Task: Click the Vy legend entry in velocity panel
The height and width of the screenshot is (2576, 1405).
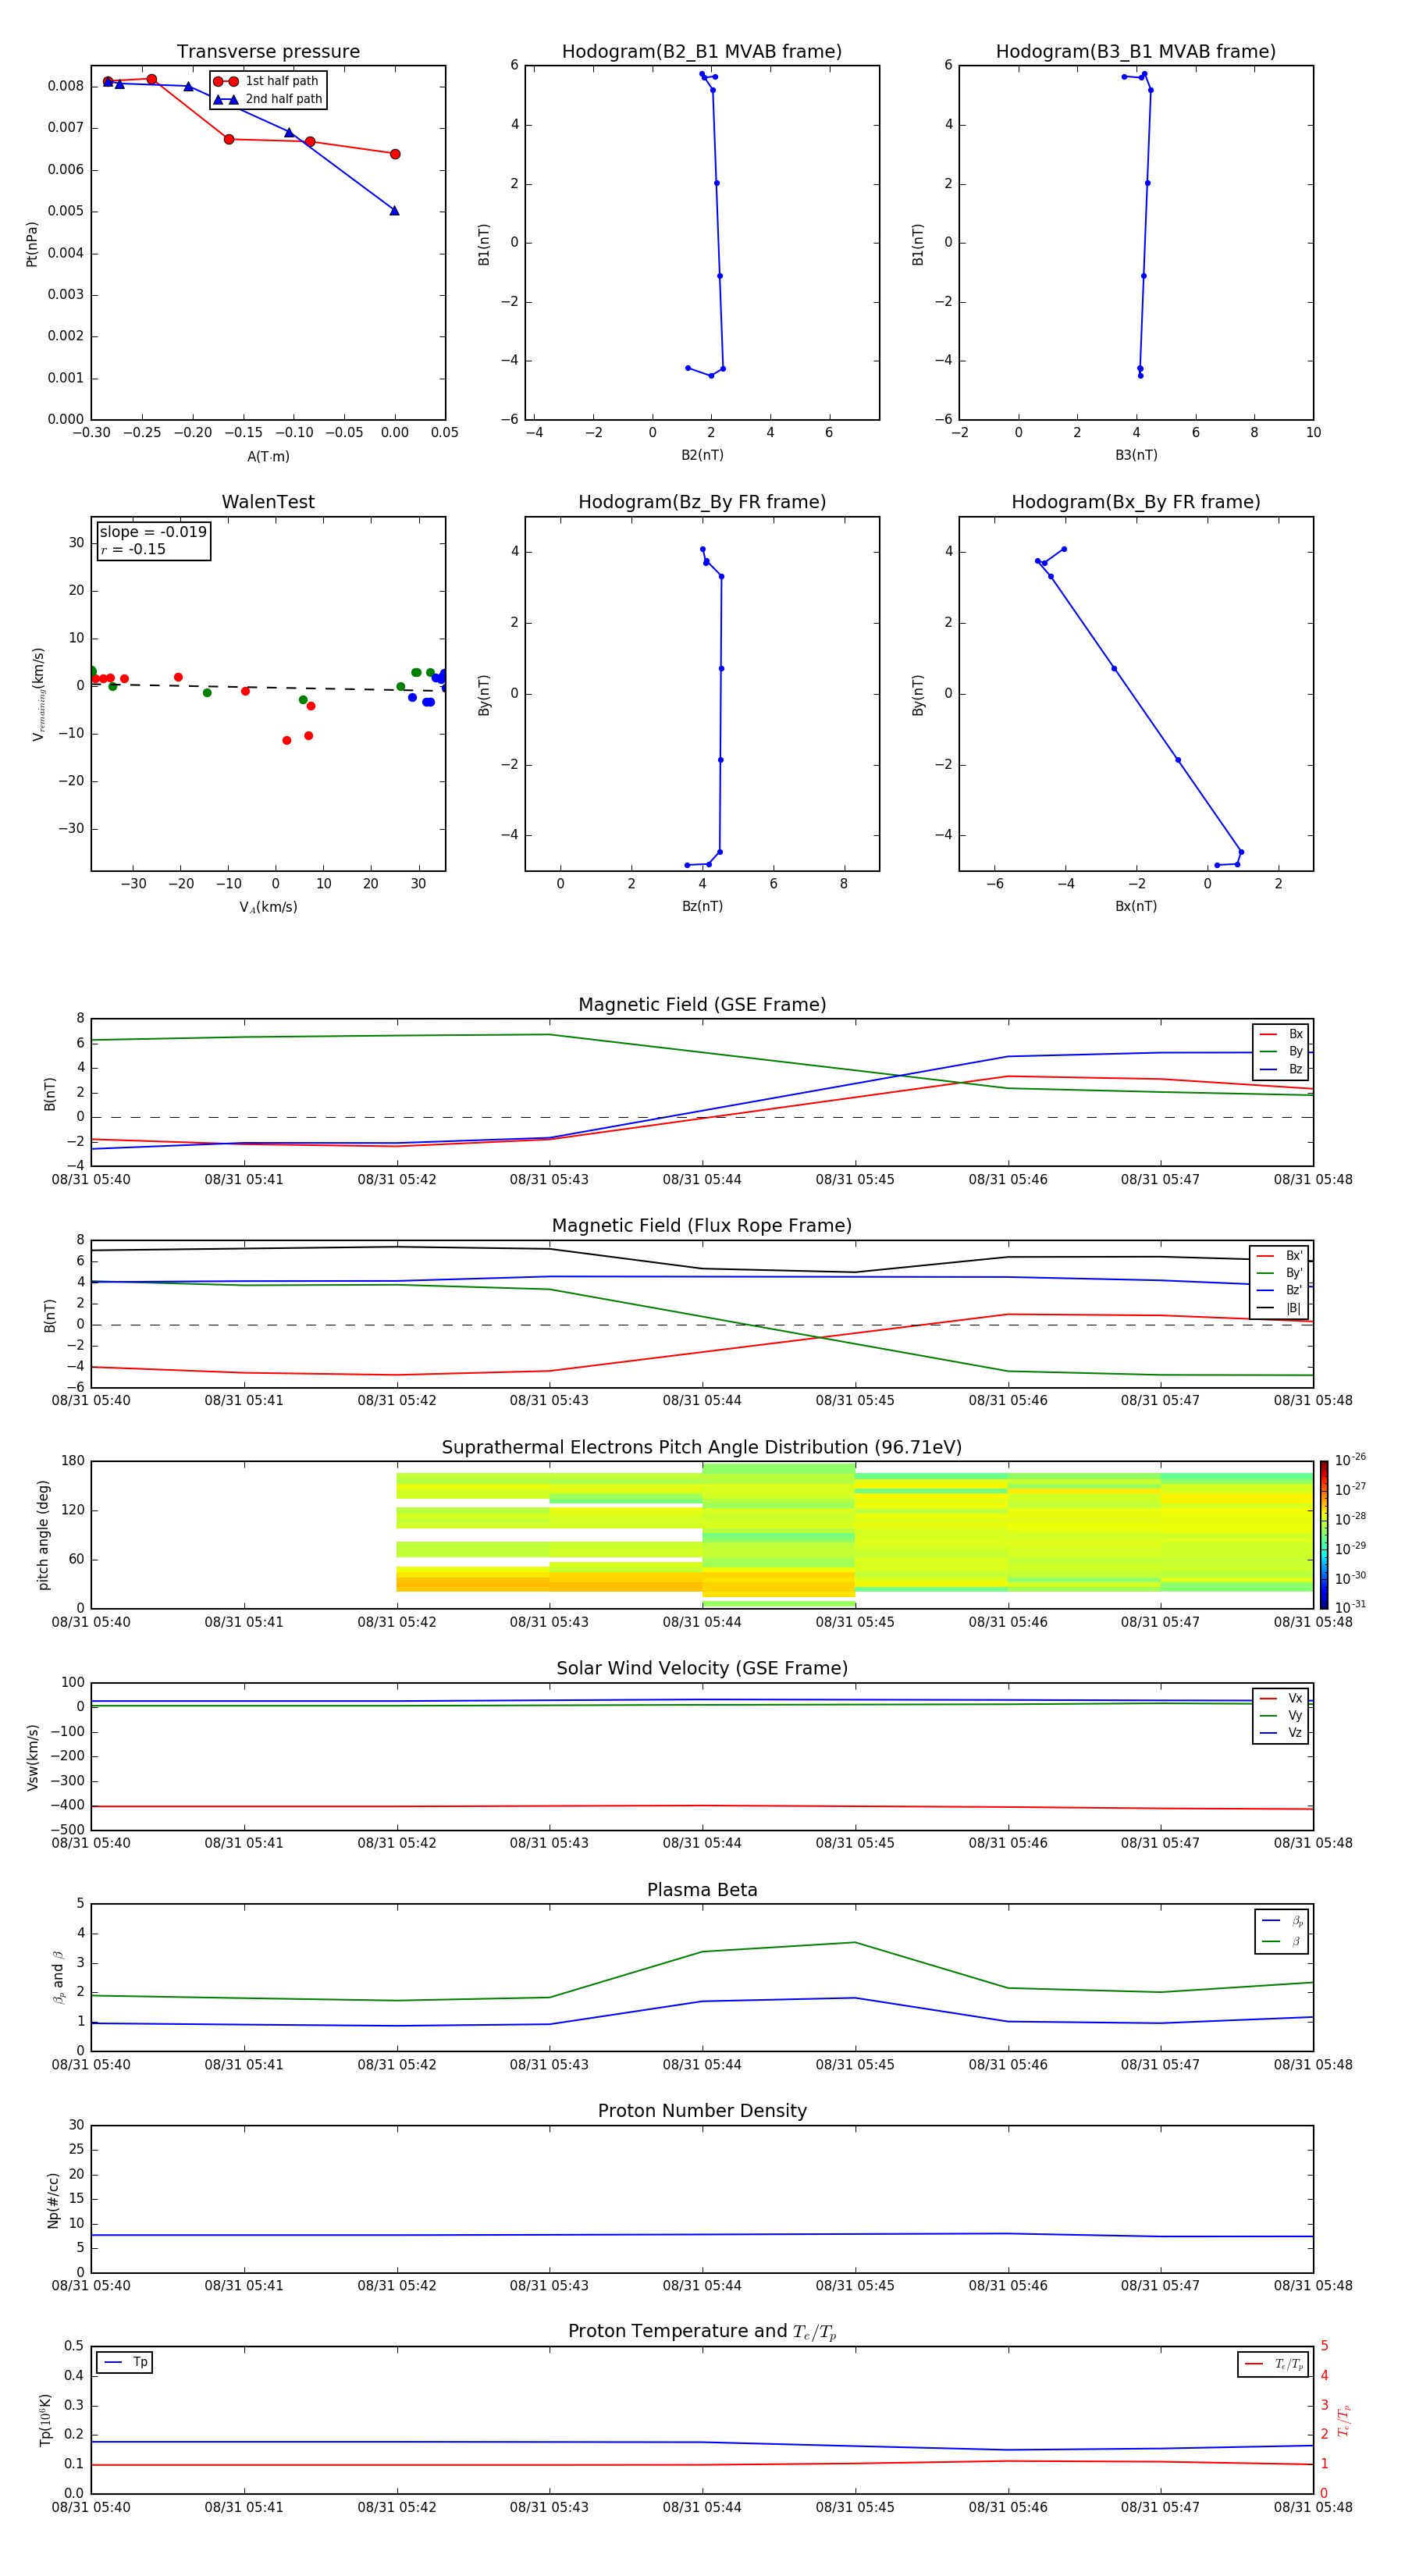Action: (x=1281, y=1715)
